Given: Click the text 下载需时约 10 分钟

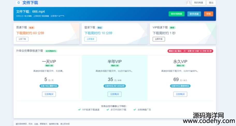Looking at the screenshot, I should pyautogui.click(x=98, y=33).
